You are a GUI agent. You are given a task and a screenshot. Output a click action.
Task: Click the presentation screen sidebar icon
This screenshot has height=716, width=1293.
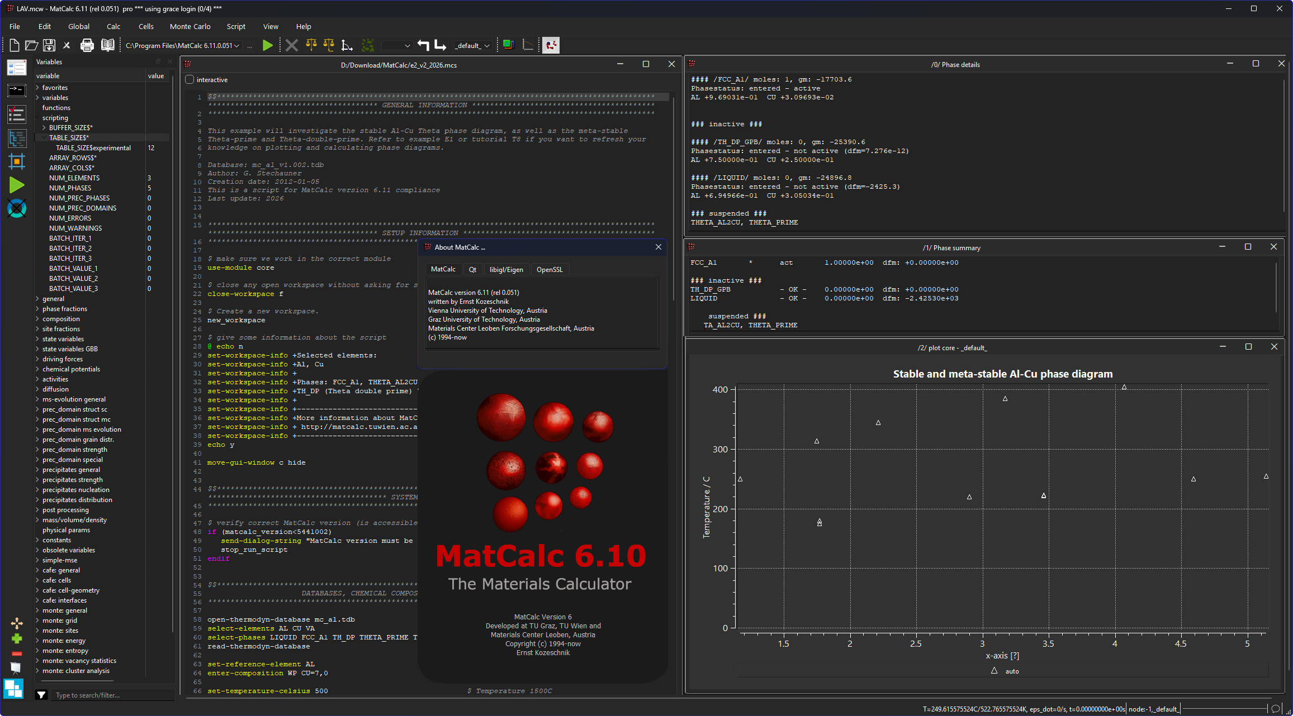(16, 668)
